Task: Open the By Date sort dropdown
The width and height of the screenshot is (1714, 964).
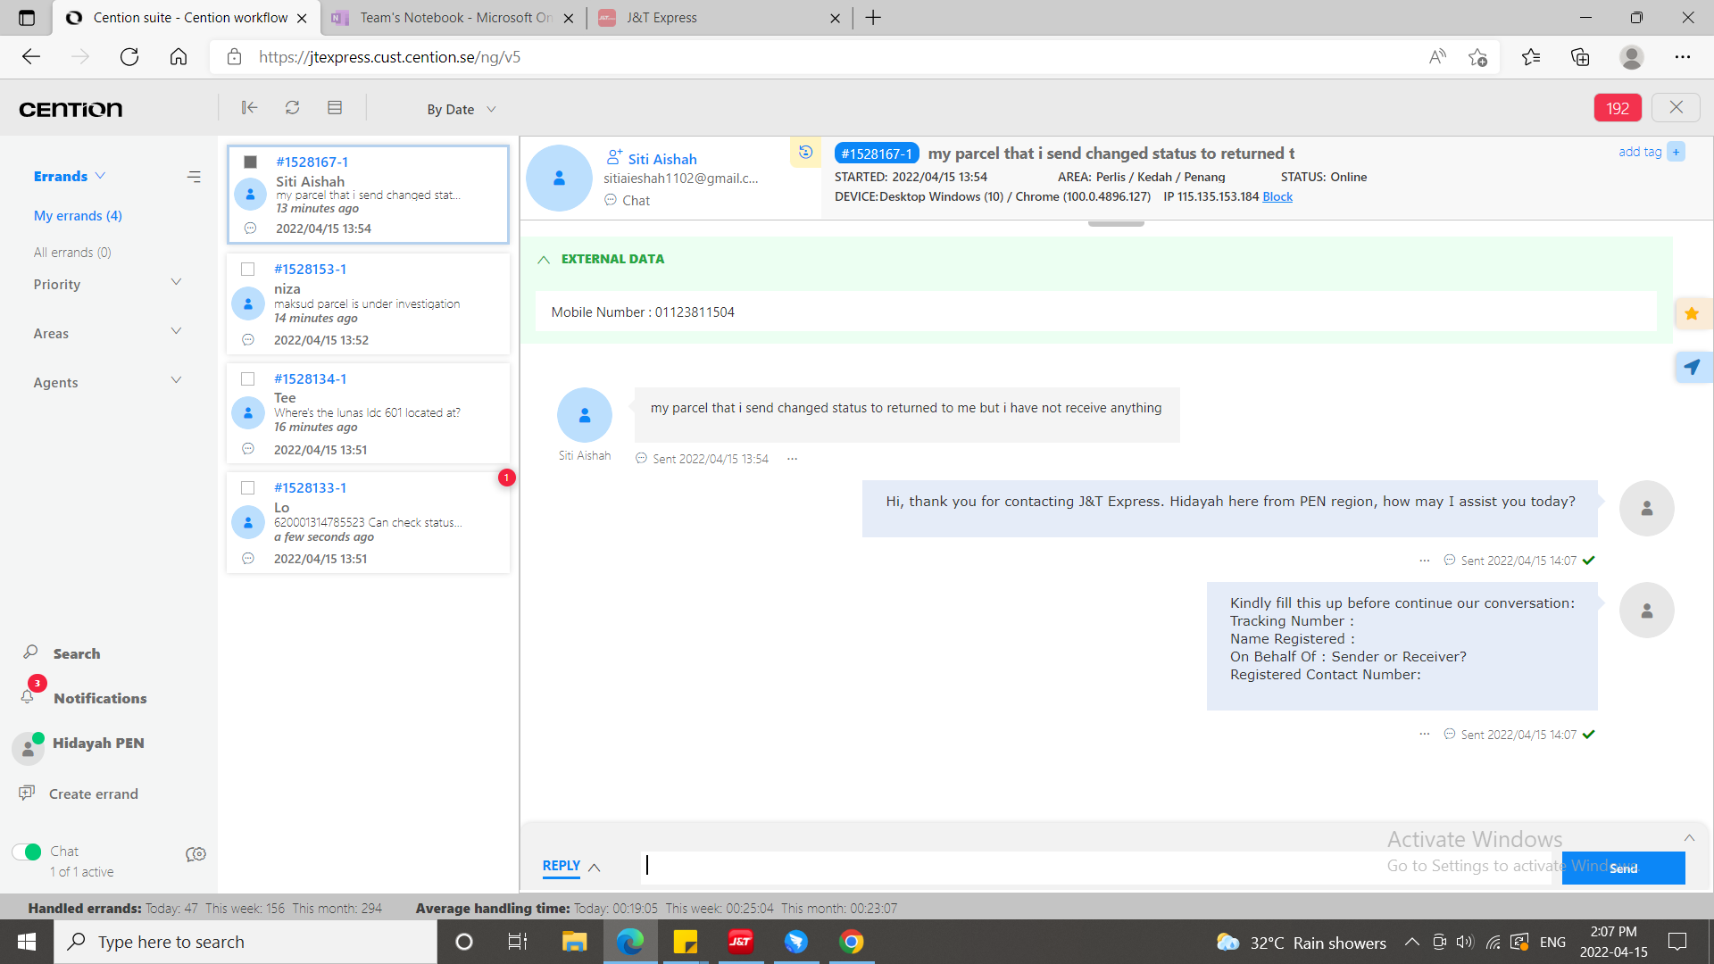Action: 461,109
